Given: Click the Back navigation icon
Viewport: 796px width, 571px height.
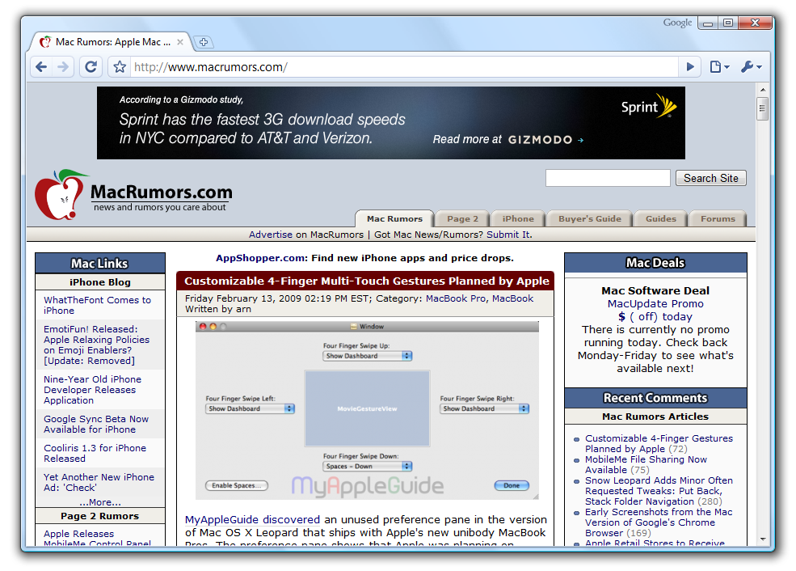Looking at the screenshot, I should 40,66.
